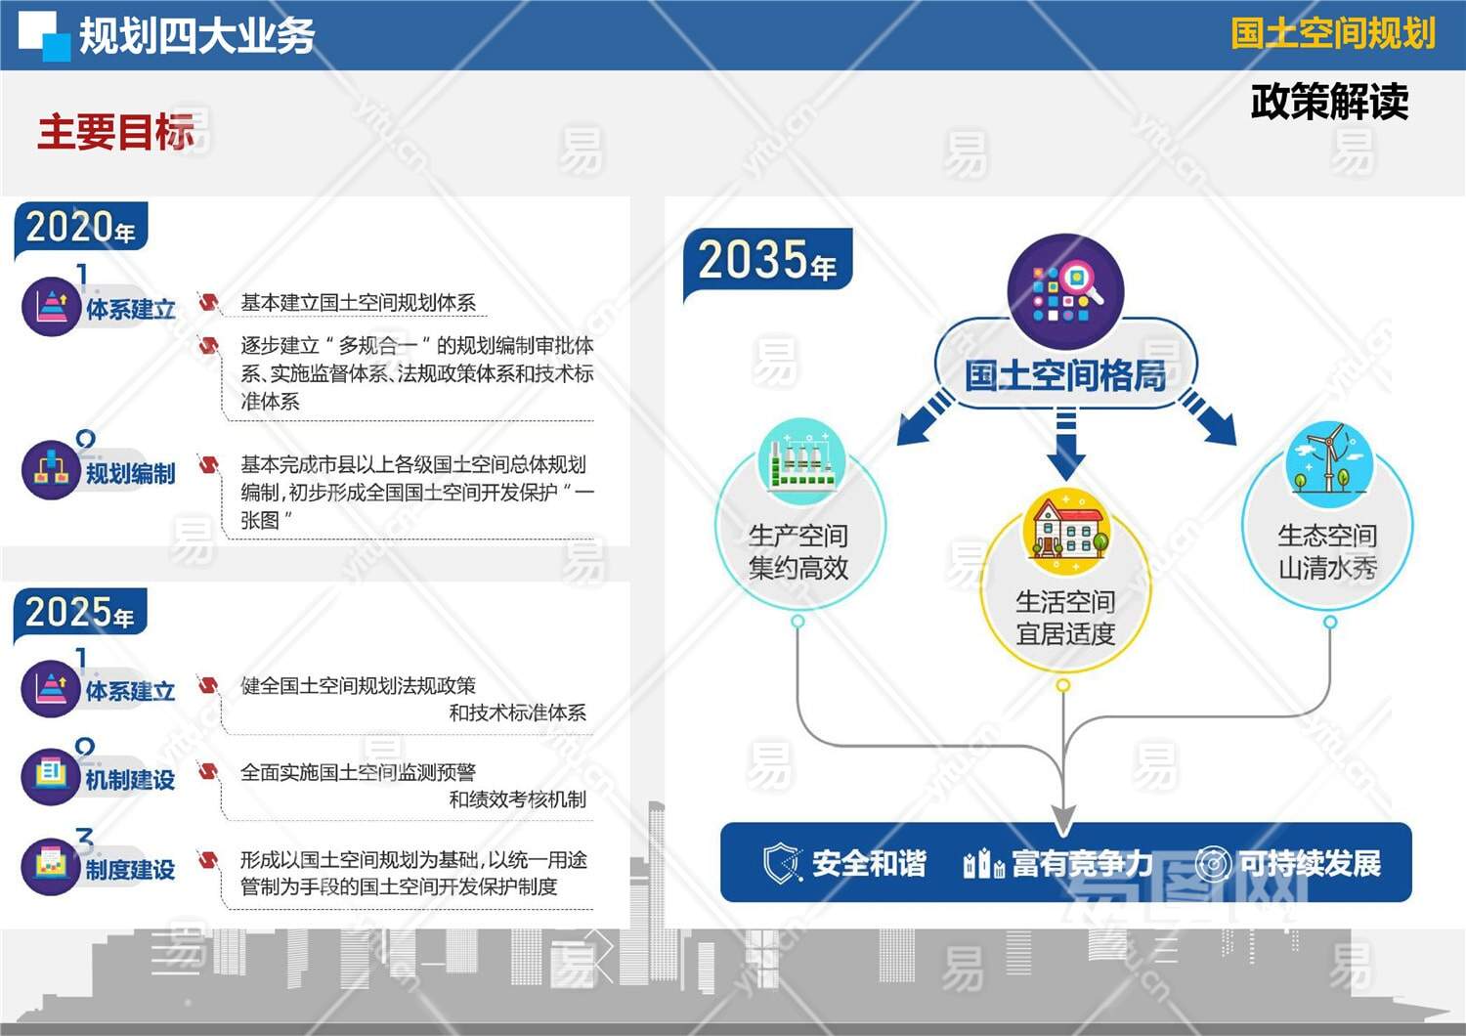Click the target icon beside 可持续发展
The height and width of the screenshot is (1036, 1466).
pyautogui.click(x=1214, y=864)
